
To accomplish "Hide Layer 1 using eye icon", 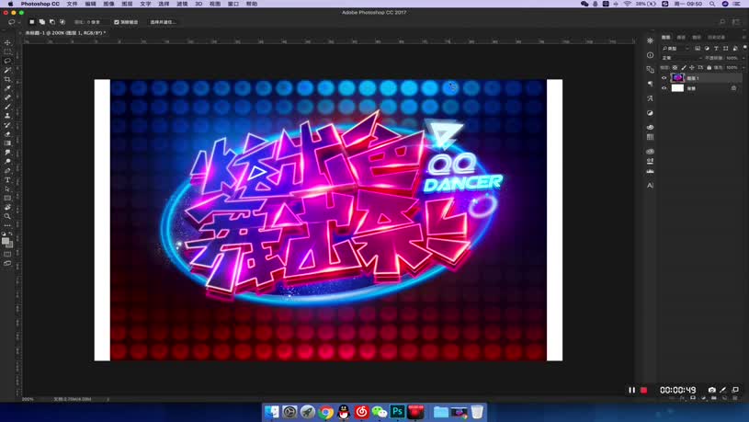I will tap(664, 78).
